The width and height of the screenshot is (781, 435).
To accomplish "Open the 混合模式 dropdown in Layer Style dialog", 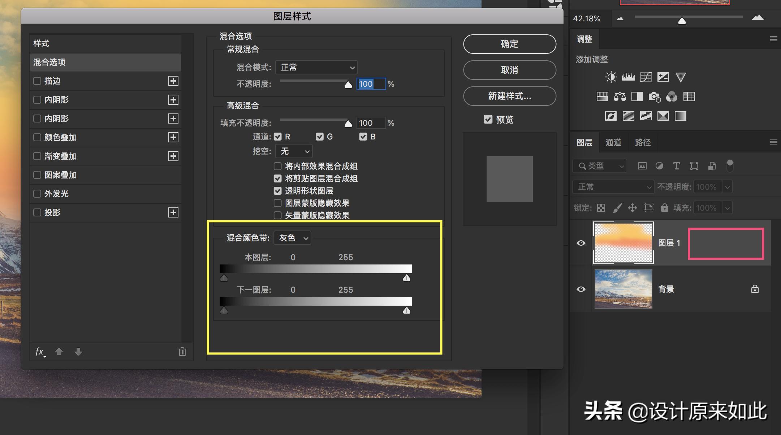I will 316,67.
